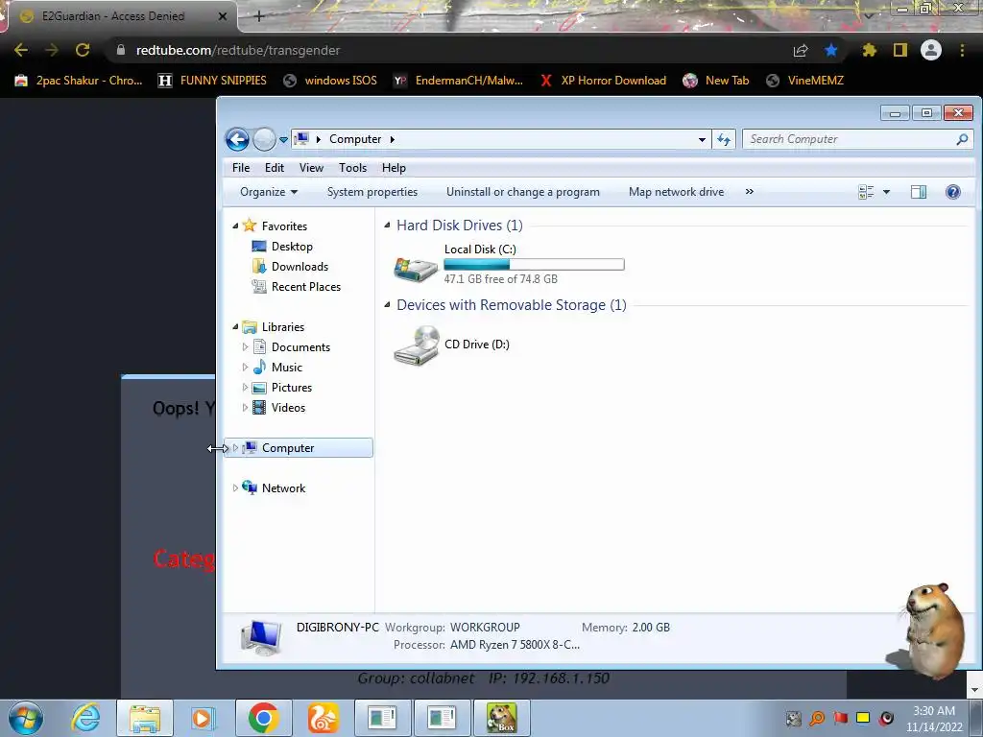Collapse the Libraries tree group
Screen dimensions: 983x737
(x=235, y=326)
